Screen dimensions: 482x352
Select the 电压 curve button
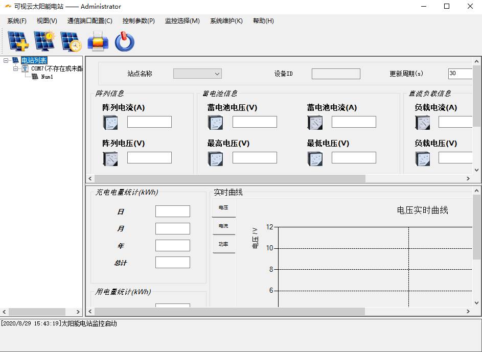(x=223, y=207)
